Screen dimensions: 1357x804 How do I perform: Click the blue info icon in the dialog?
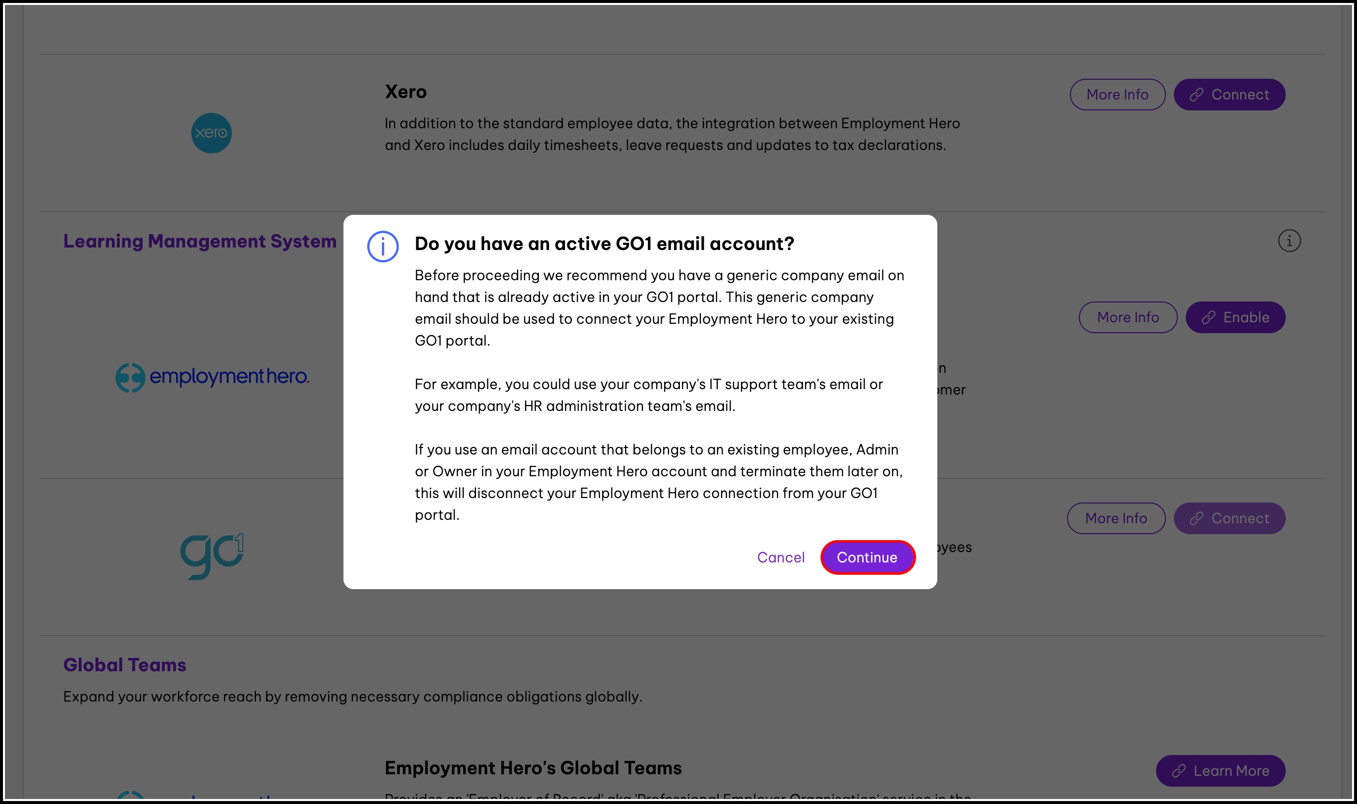pyautogui.click(x=383, y=247)
